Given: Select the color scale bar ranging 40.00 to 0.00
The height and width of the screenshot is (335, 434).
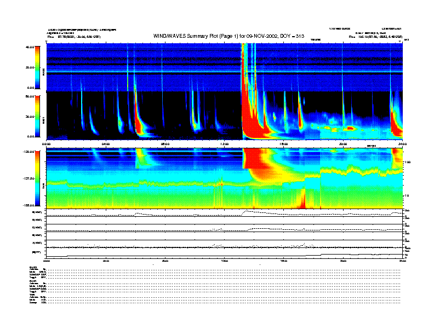Looking at the screenshot, I should pyautogui.click(x=37, y=67).
